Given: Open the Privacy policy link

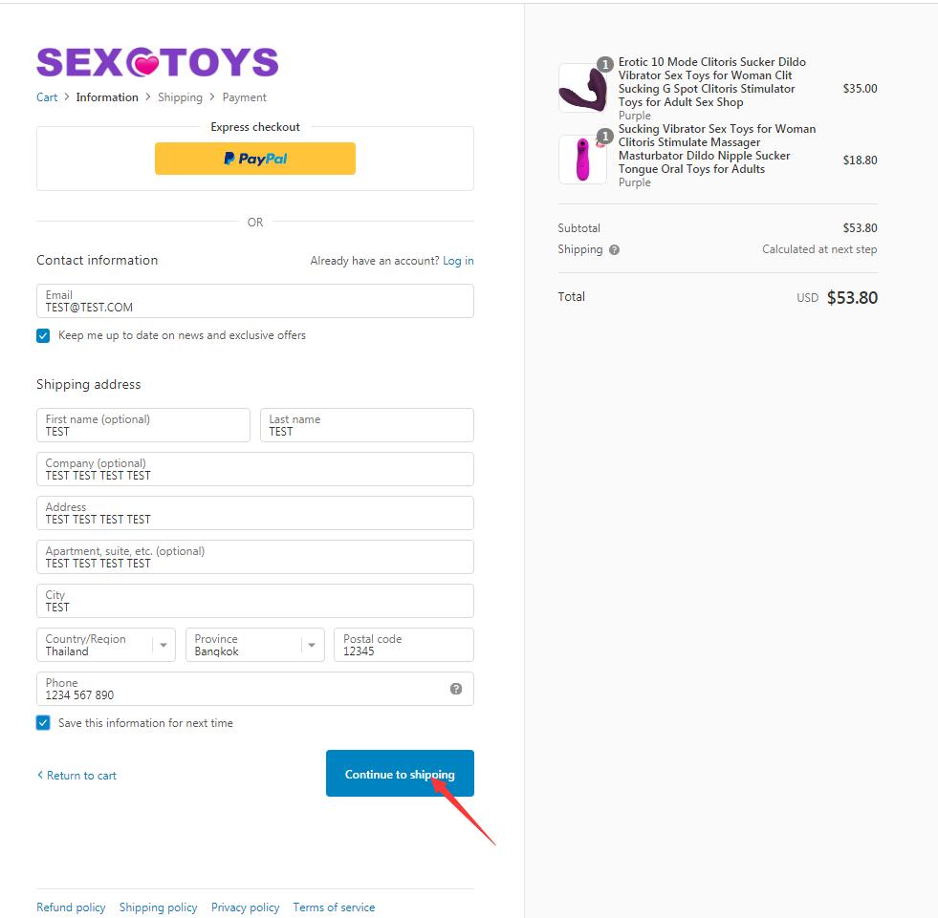Looking at the screenshot, I should click(246, 907).
